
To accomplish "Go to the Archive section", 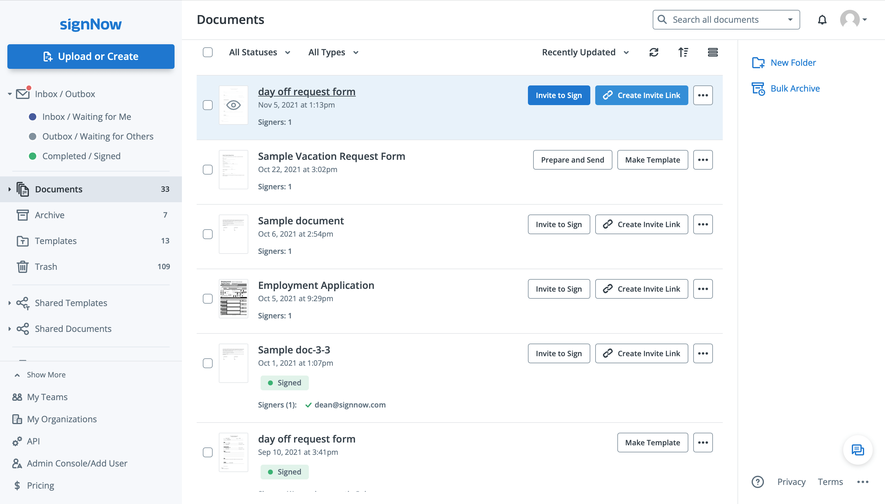I will pos(49,215).
